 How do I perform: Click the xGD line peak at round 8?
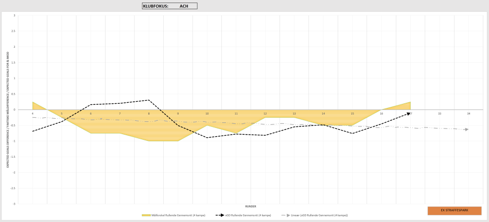[x=149, y=100]
